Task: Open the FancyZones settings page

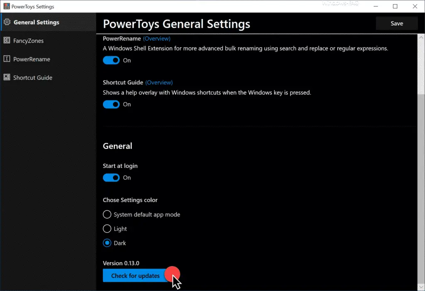Action: [48, 41]
